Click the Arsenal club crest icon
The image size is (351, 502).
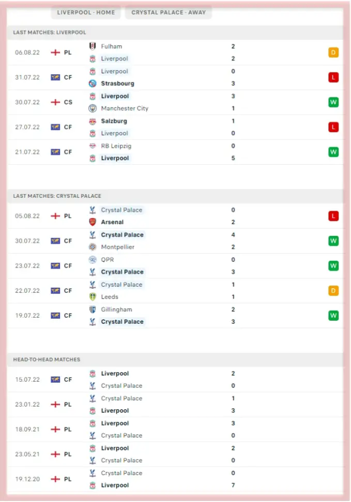coord(93,222)
